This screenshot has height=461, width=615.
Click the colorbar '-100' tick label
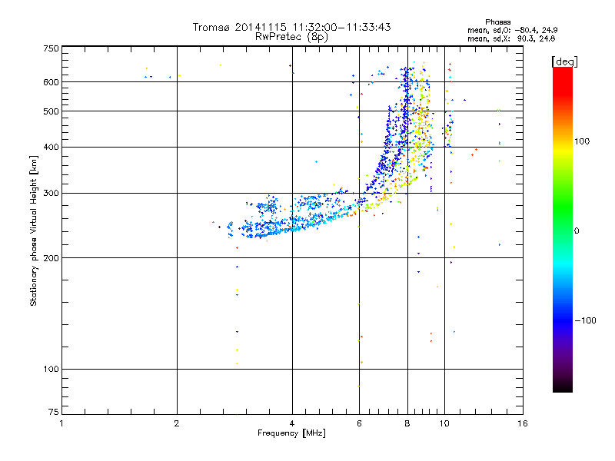585,320
